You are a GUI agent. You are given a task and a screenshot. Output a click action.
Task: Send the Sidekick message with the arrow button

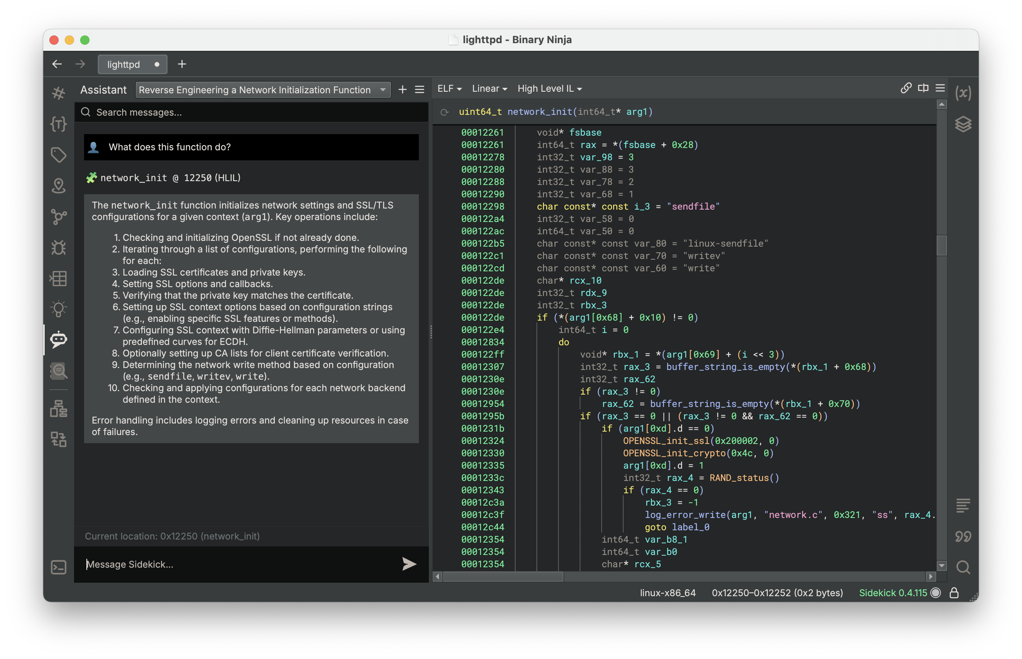pos(409,564)
